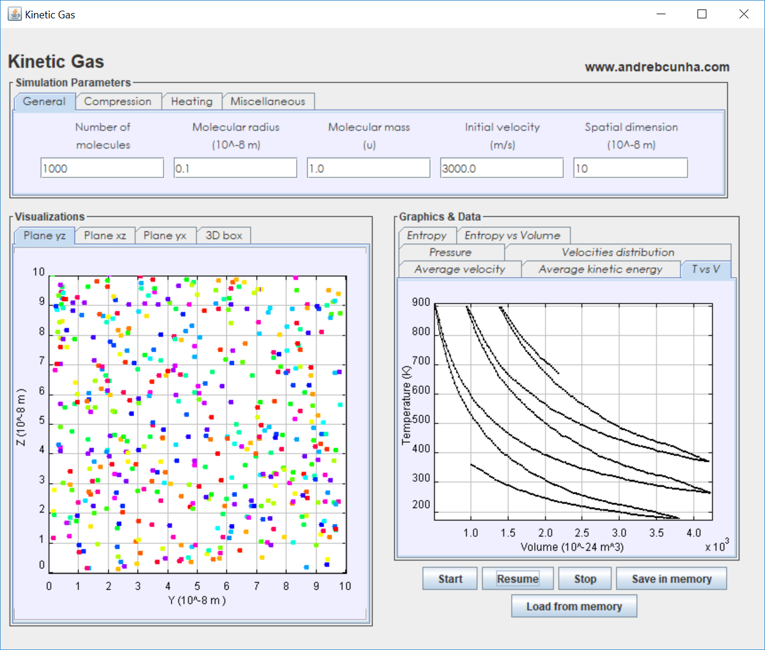Image resolution: width=765 pixels, height=650 pixels.
Task: Click the Visualizations group title
Action: [50, 217]
